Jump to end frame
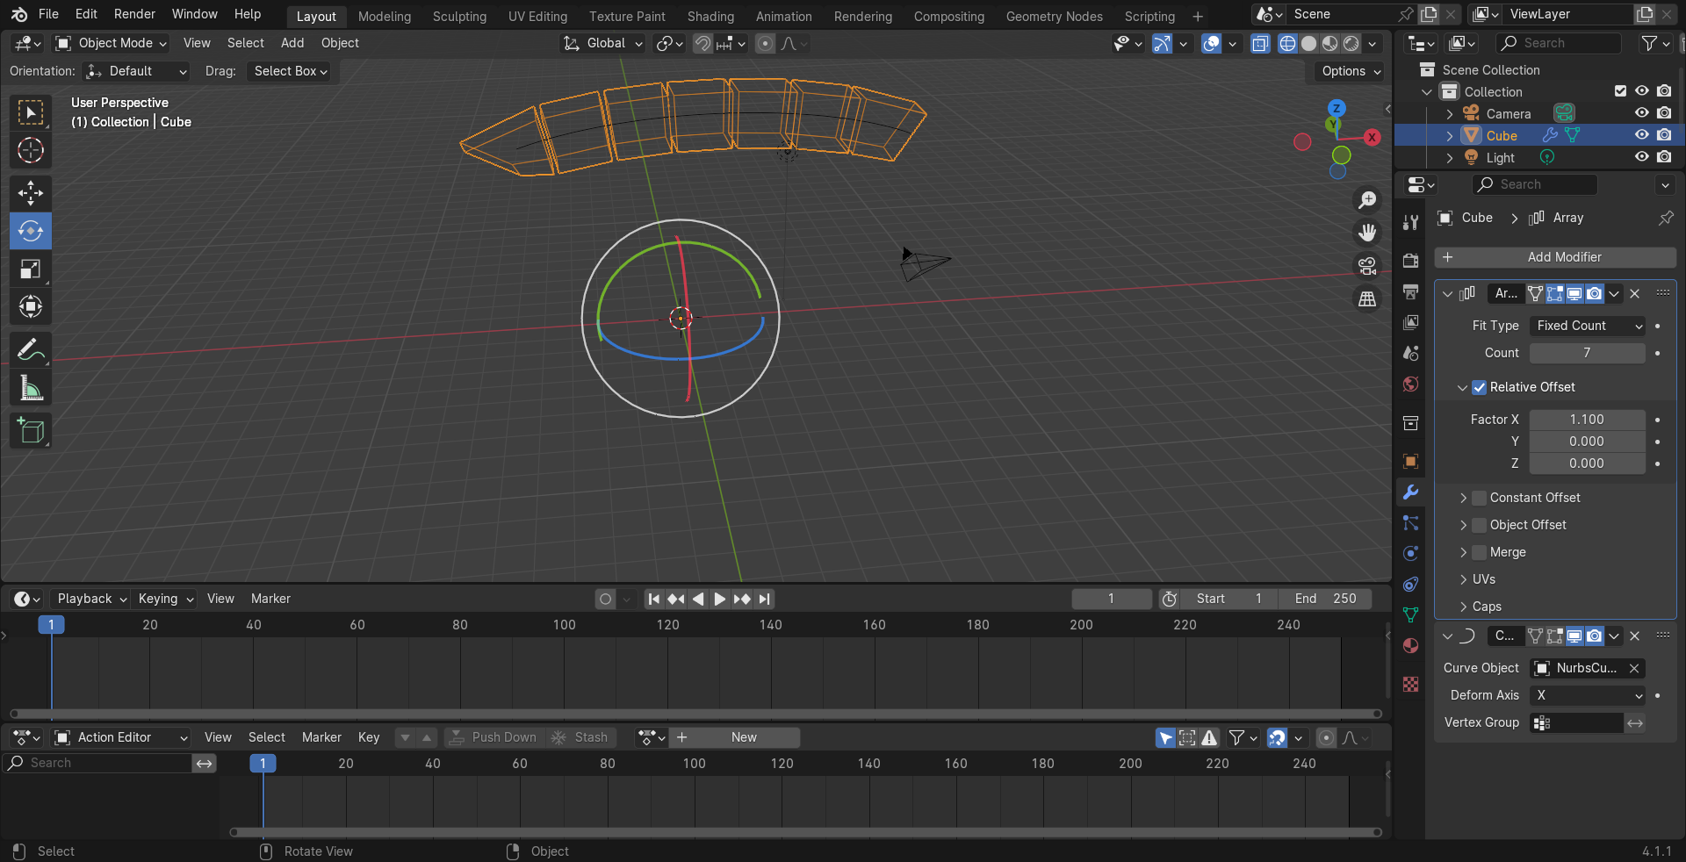The height and width of the screenshot is (862, 1686). pyautogui.click(x=765, y=599)
